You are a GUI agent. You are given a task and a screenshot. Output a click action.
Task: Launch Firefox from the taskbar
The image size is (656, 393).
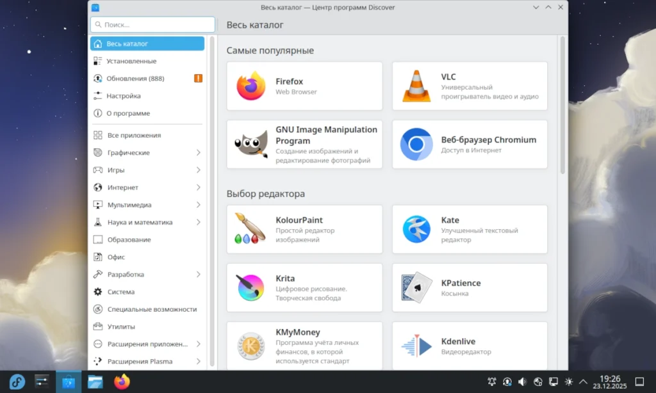(x=122, y=381)
